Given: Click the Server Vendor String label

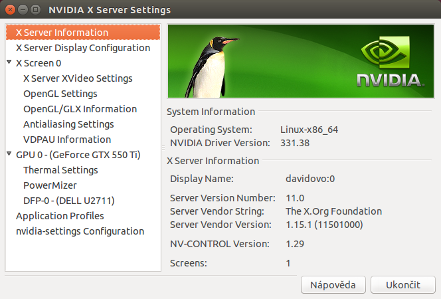Looking at the screenshot, I should click(217, 211).
